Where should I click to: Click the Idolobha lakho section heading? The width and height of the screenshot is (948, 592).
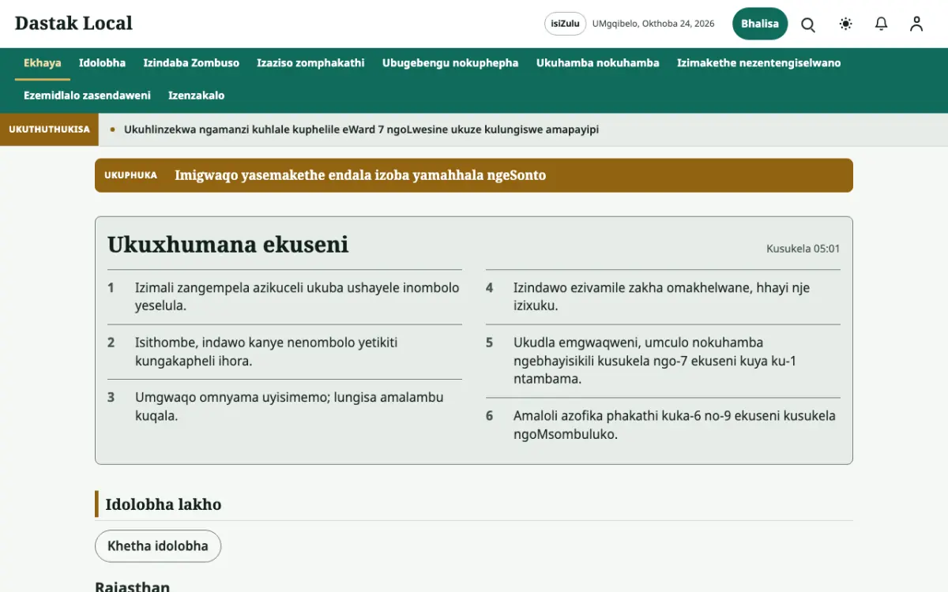(164, 504)
